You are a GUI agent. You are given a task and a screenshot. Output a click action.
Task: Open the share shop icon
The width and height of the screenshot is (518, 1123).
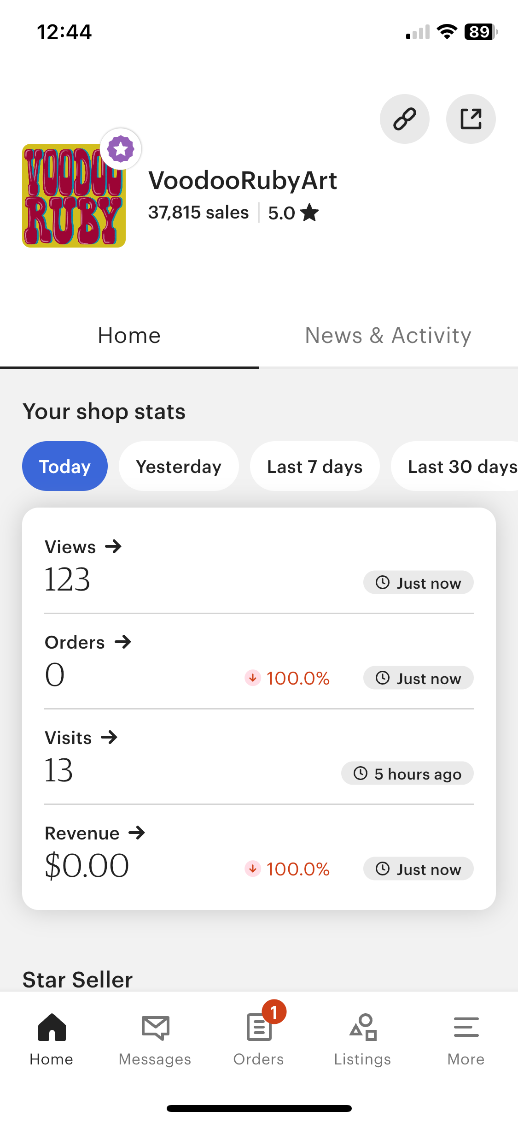[471, 119]
